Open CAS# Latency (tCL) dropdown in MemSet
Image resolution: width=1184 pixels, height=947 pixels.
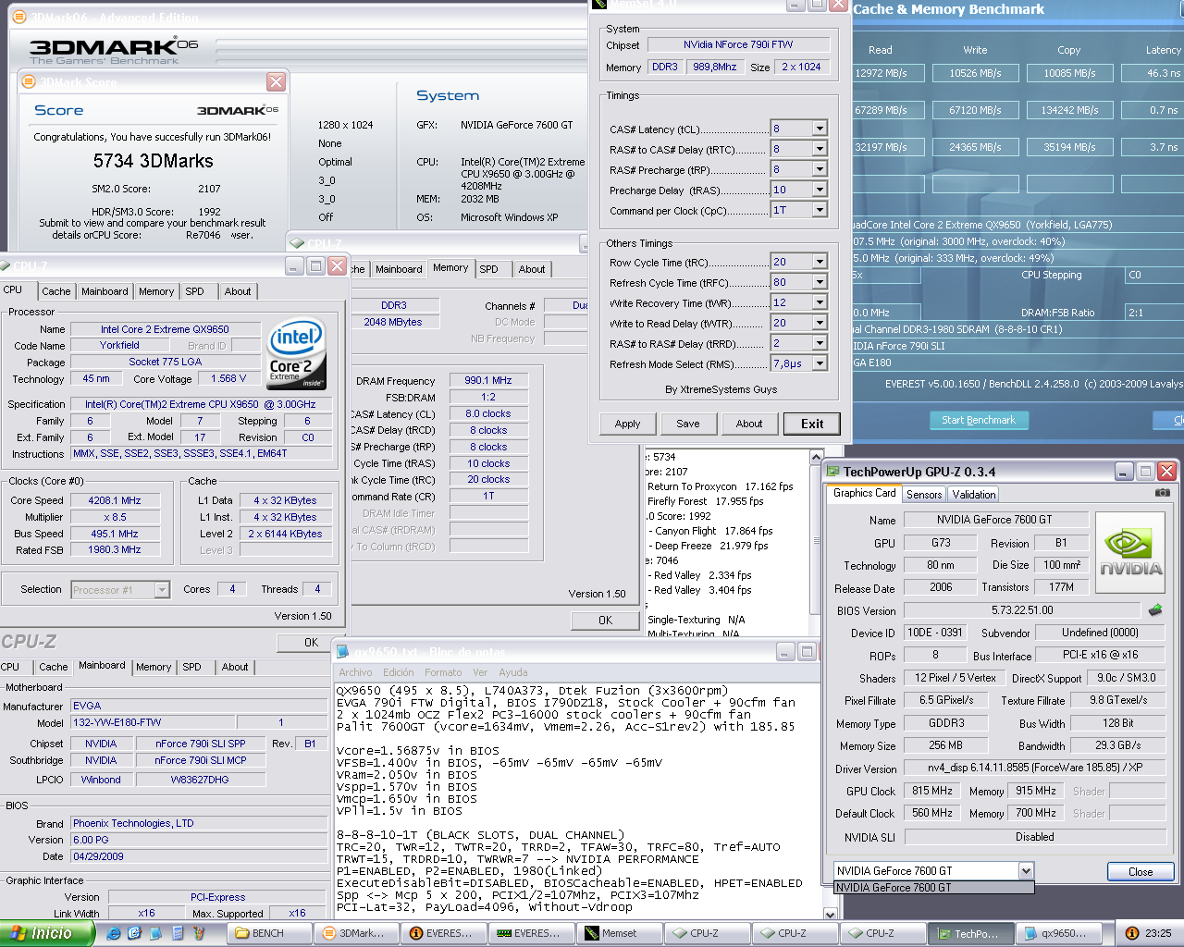pyautogui.click(x=820, y=129)
